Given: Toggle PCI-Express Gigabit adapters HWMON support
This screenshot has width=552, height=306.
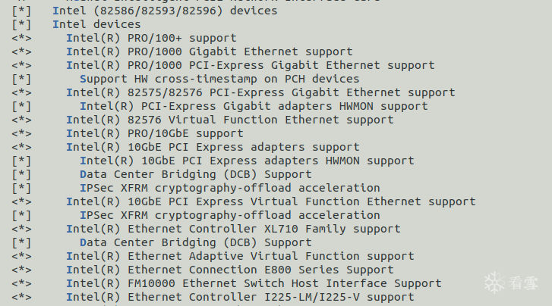Looking at the screenshot, I should pos(21,107).
